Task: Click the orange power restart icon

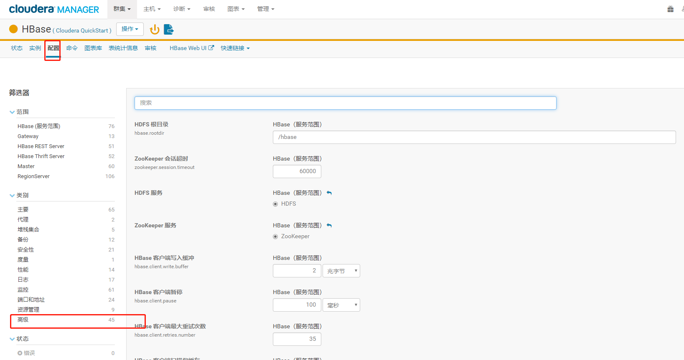Action: click(155, 29)
